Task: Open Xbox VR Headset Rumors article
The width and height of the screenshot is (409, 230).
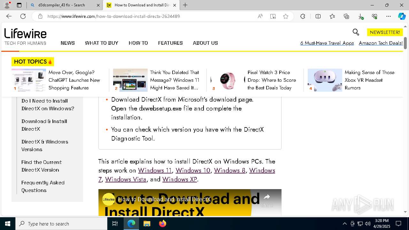Action: pos(369,80)
